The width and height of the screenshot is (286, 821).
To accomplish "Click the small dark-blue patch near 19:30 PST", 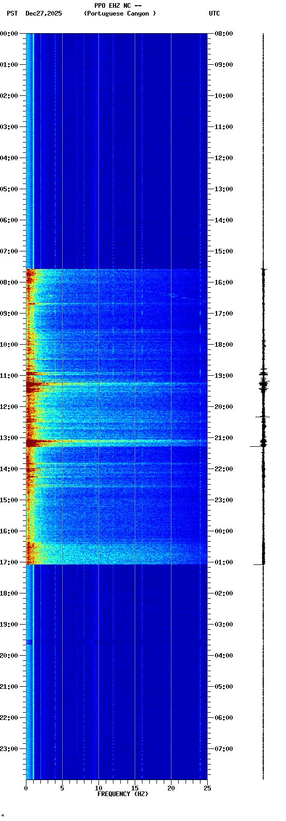I will [x=30, y=642].
